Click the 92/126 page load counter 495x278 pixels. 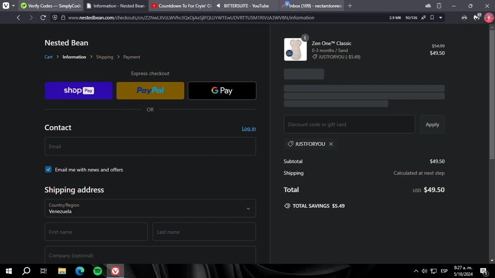tap(411, 18)
